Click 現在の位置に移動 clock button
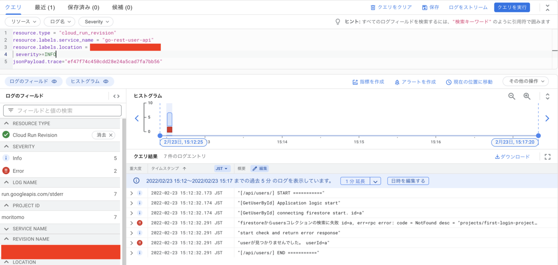 click(469, 82)
